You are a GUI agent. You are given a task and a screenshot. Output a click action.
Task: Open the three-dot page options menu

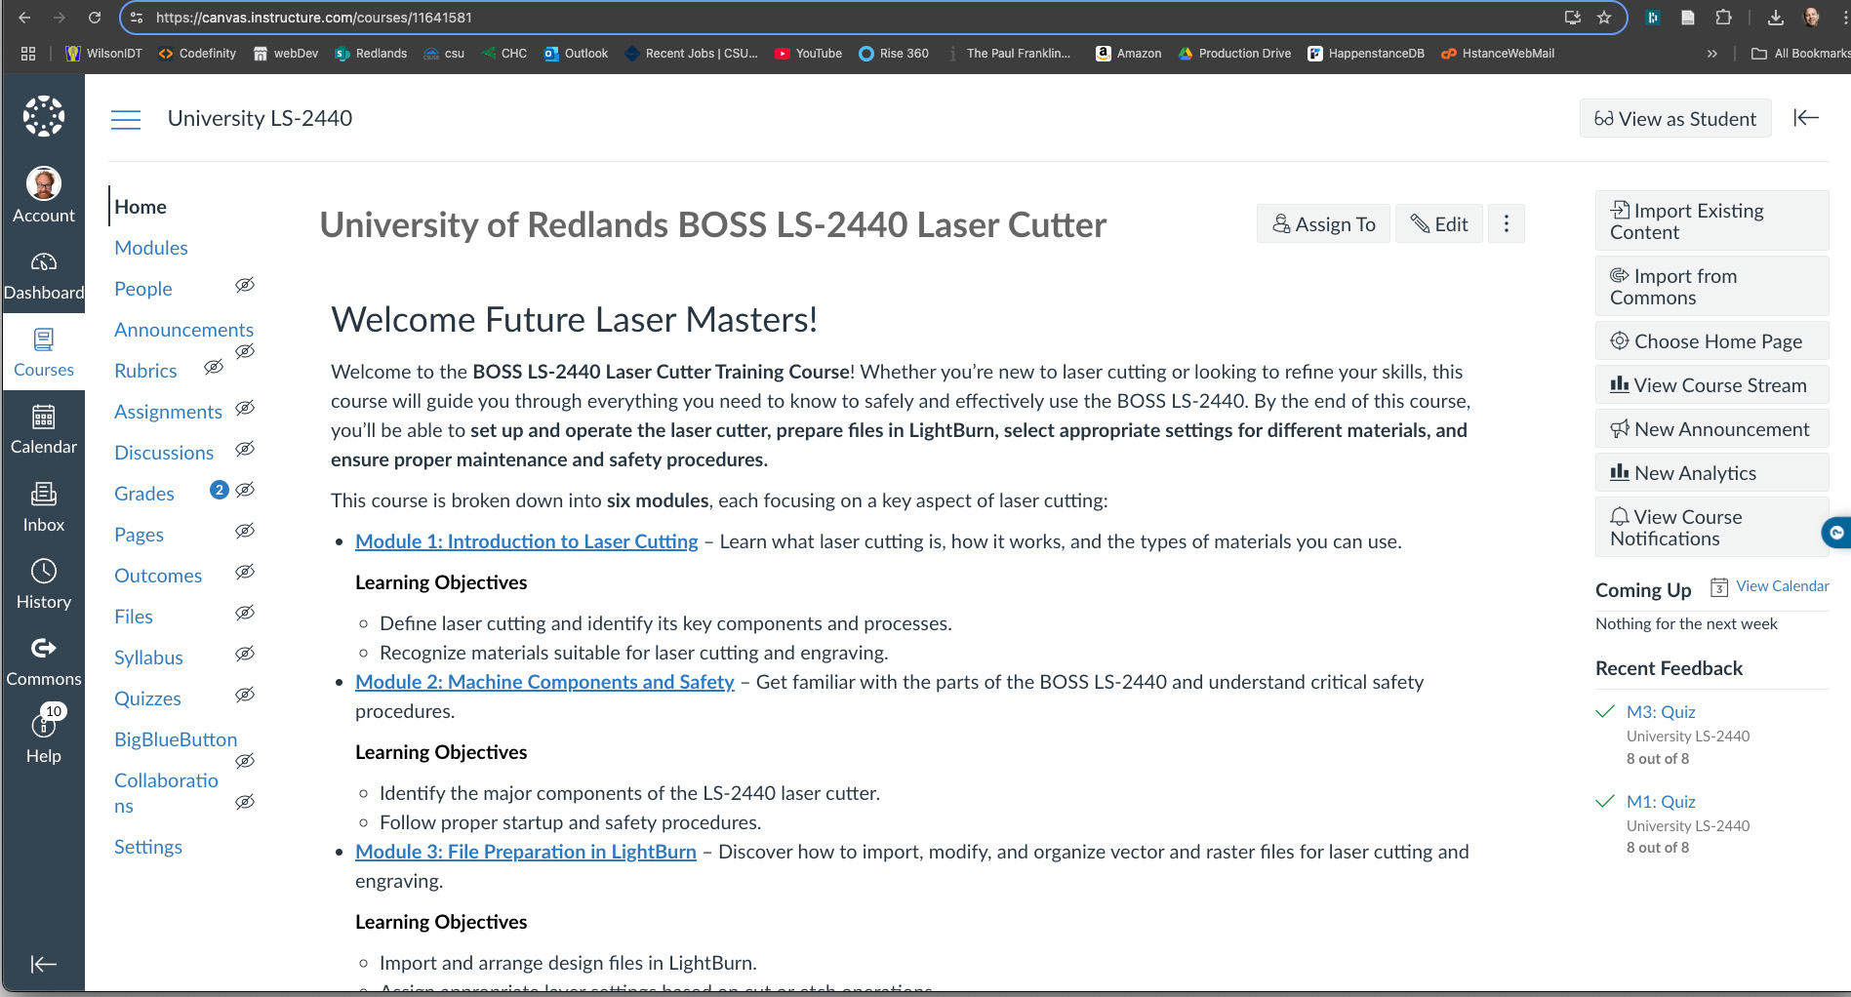[1506, 224]
